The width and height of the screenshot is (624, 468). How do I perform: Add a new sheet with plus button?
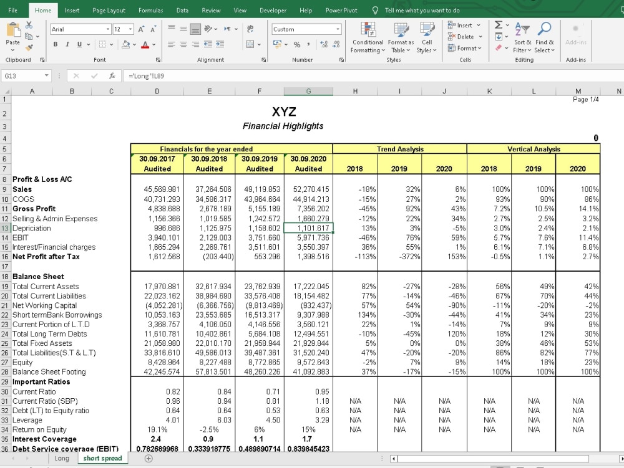(149, 459)
